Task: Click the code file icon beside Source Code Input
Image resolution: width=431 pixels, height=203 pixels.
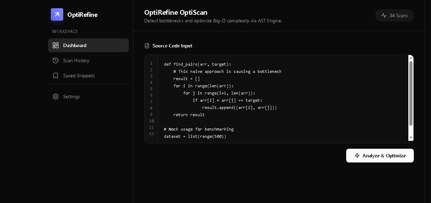Action: (147, 46)
